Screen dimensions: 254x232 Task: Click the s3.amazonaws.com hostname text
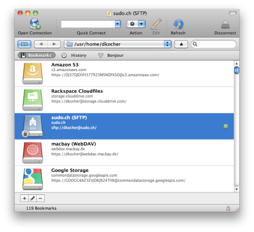click(69, 70)
